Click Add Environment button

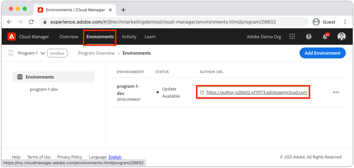[x=322, y=53]
